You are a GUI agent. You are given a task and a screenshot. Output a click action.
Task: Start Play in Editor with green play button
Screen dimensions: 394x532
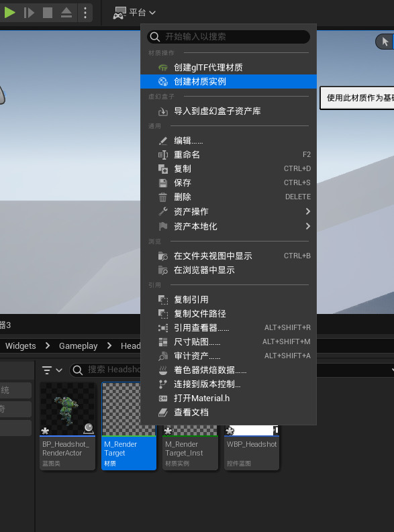coord(10,13)
